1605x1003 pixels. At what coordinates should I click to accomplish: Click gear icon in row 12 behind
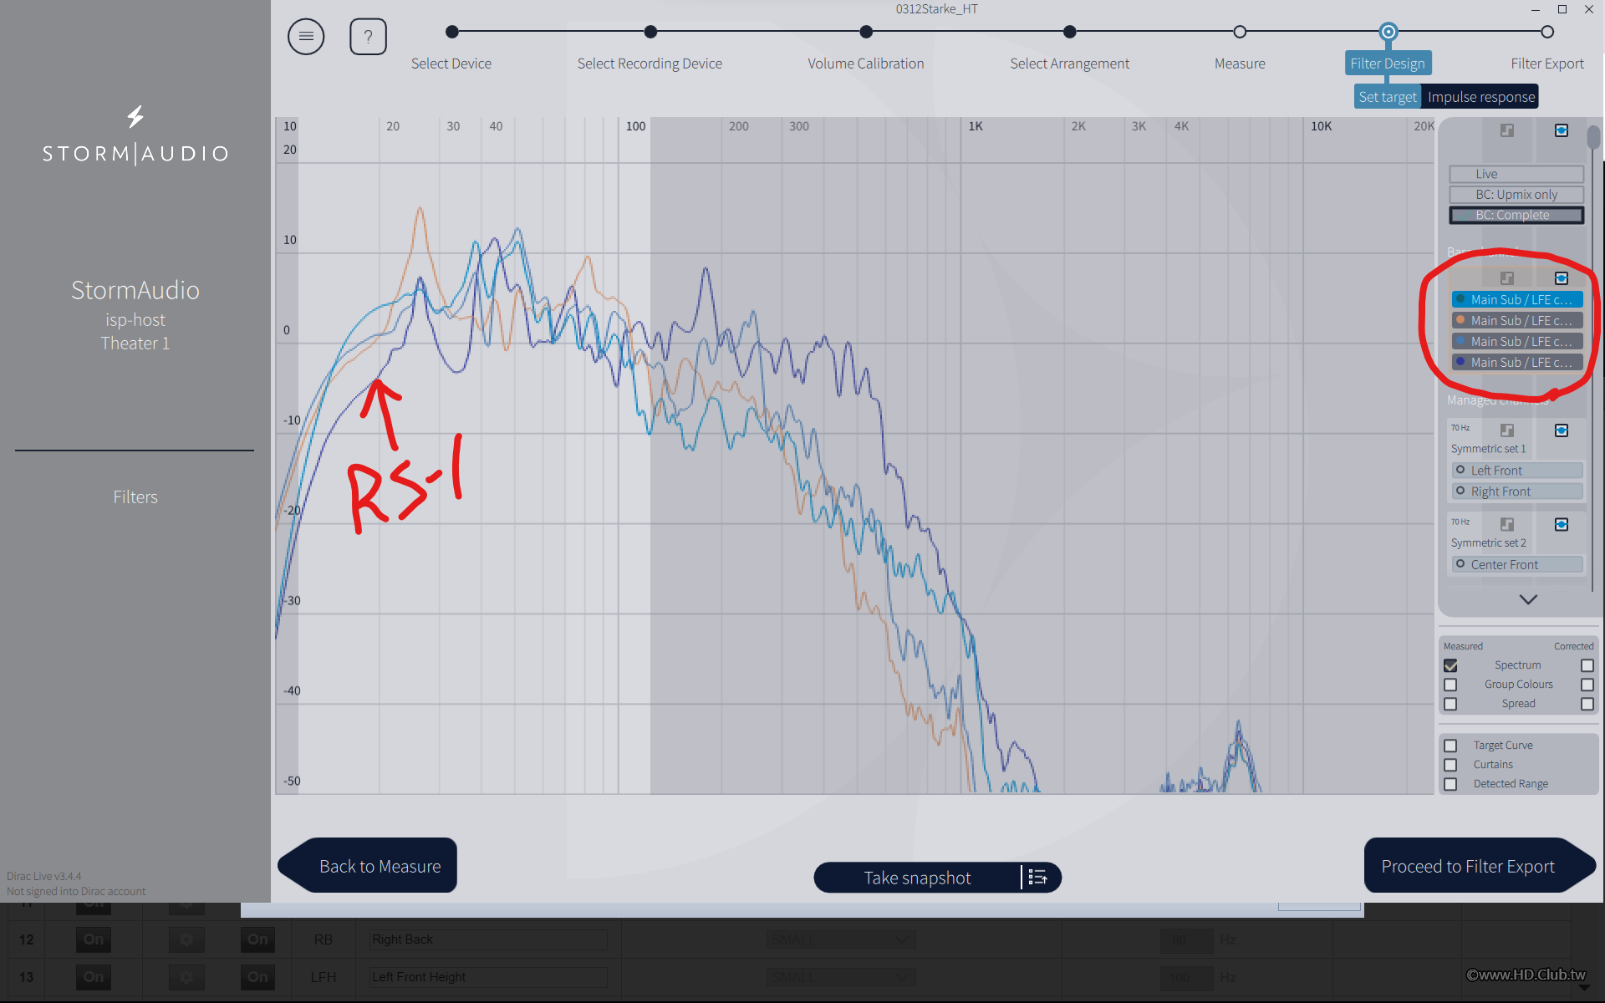[186, 939]
